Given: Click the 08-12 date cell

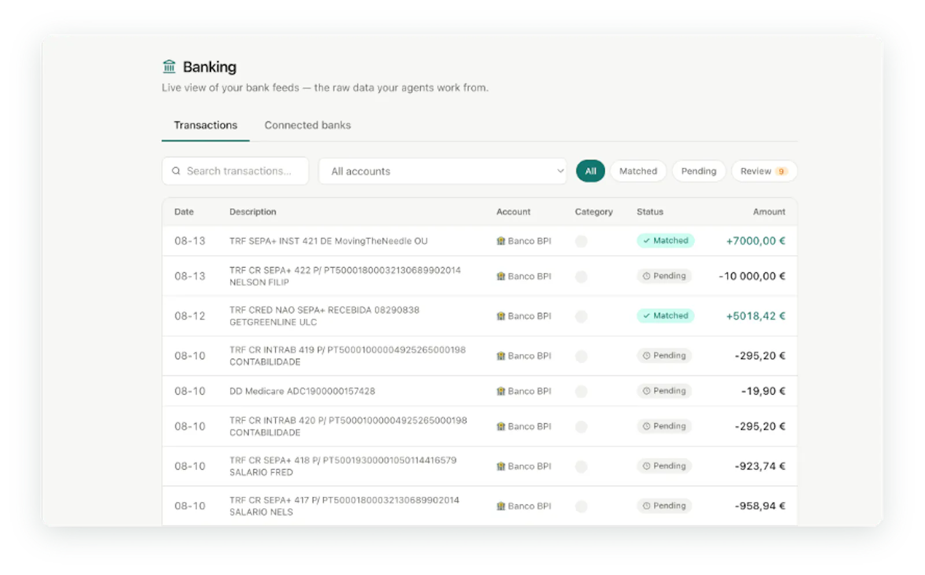Looking at the screenshot, I should point(190,316).
